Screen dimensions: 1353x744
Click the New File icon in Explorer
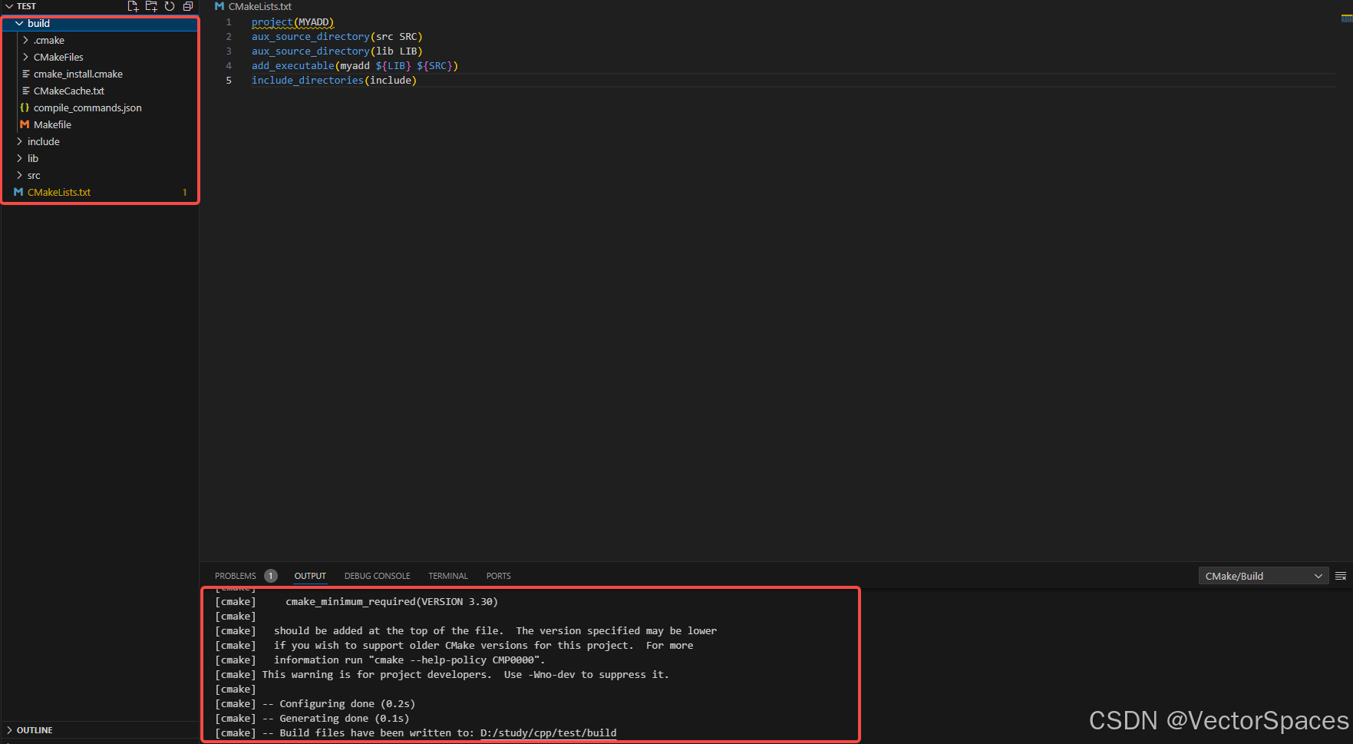(x=132, y=6)
